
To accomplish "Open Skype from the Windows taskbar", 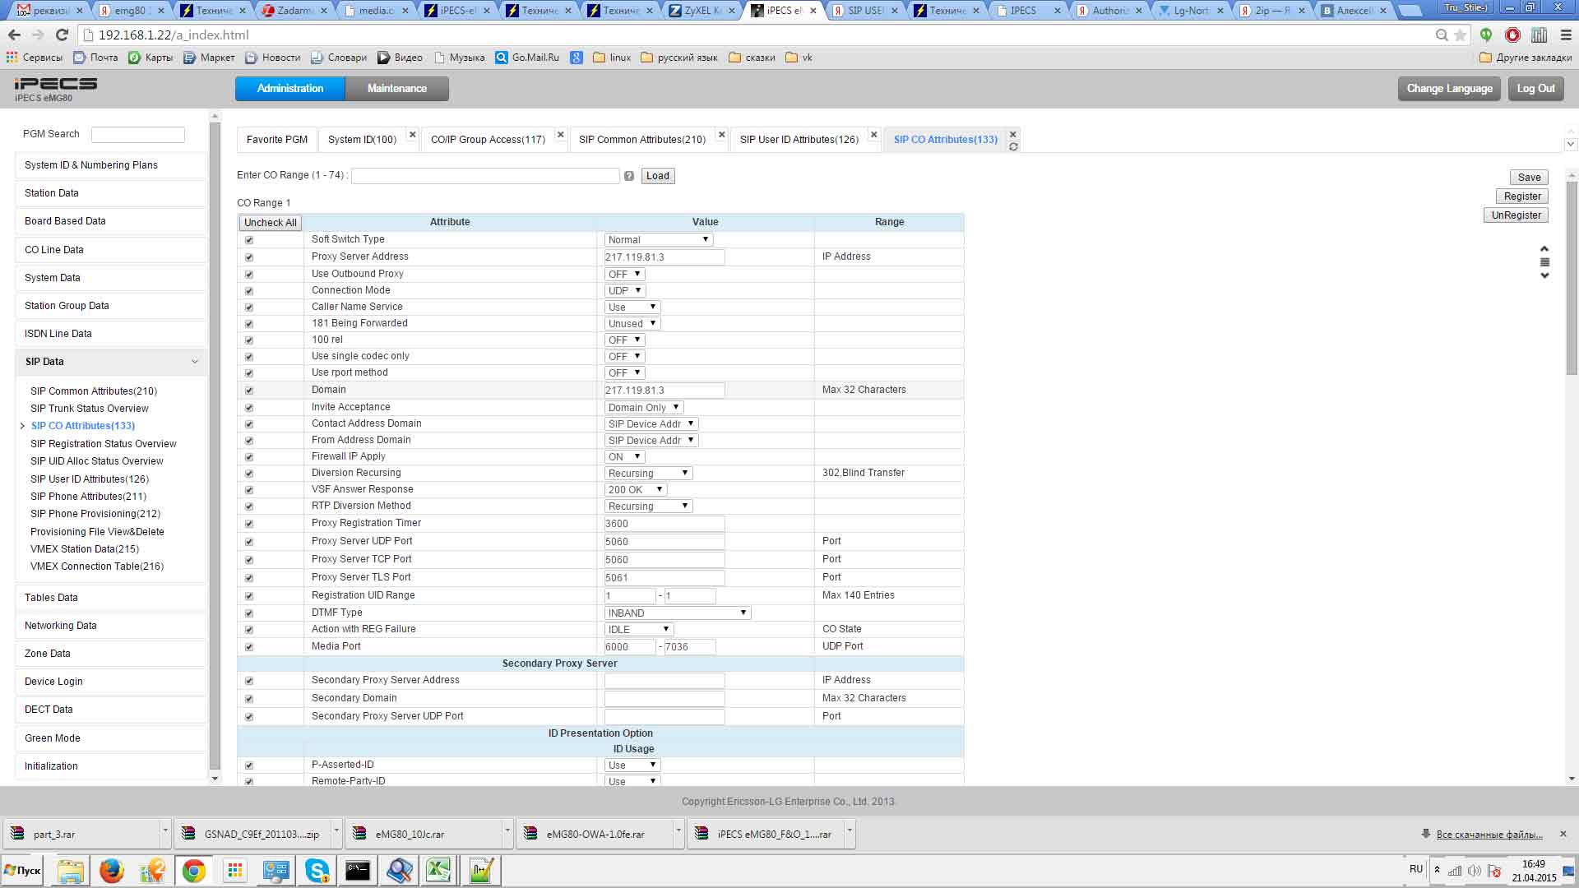I will point(317,870).
